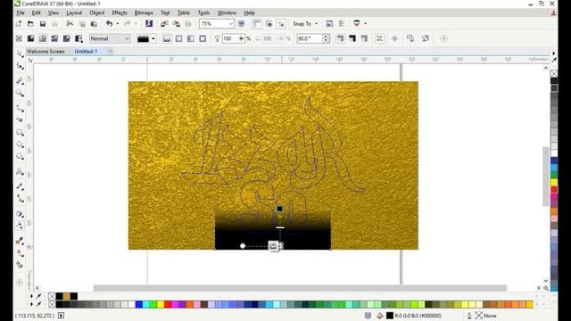Screen dimensions: 571x321
Task: Click the Copy icon in the toolbar
Action: tap(82, 24)
